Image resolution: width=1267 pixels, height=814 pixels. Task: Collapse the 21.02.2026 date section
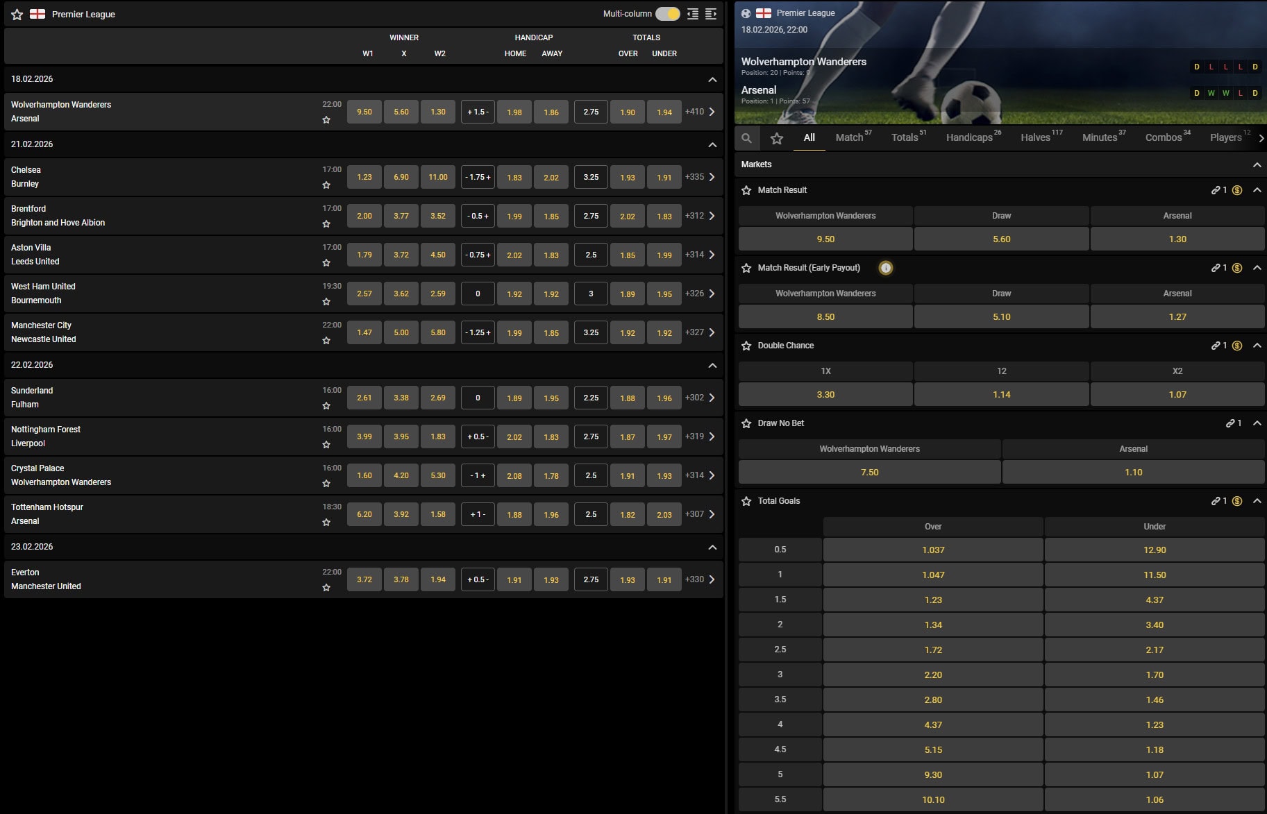(x=712, y=144)
